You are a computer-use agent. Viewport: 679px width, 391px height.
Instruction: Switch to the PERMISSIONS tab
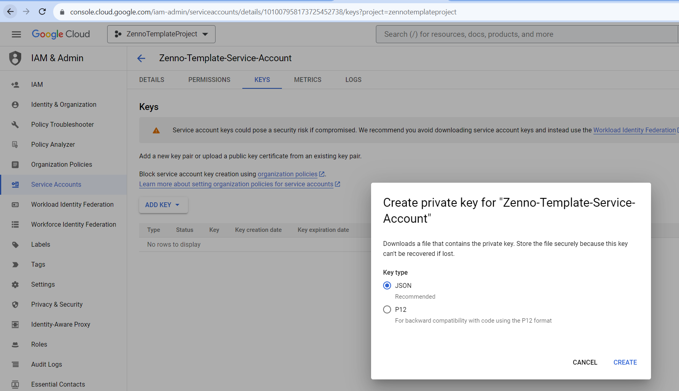click(x=209, y=80)
